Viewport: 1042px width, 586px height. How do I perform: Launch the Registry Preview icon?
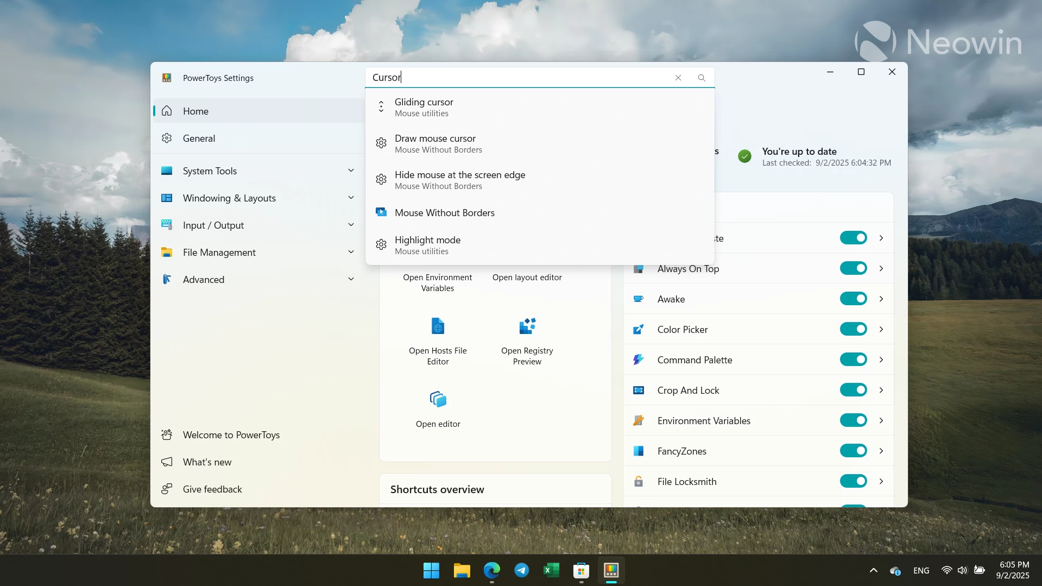[x=527, y=326]
